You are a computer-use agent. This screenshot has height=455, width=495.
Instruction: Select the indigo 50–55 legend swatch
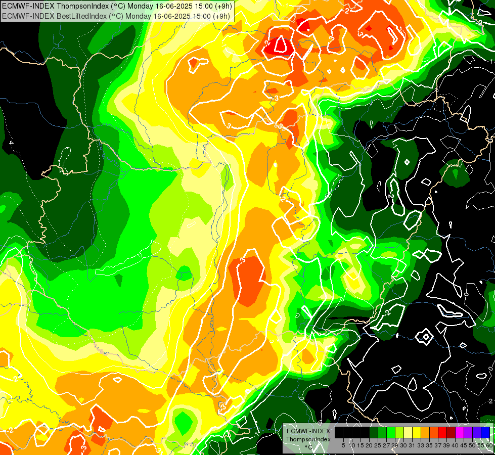477,432
